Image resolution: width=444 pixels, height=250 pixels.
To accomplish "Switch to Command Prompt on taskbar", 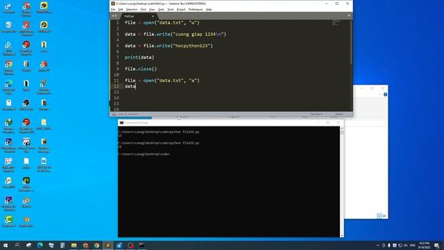I will point(142,245).
